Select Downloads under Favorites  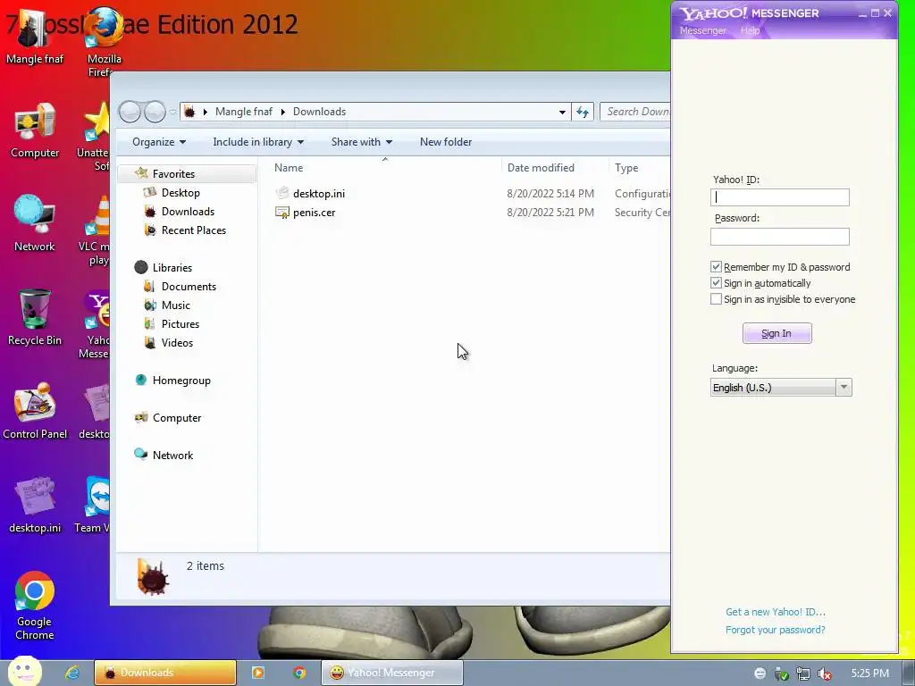188,212
